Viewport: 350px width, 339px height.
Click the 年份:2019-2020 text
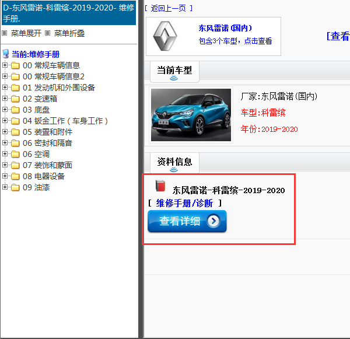coord(269,129)
